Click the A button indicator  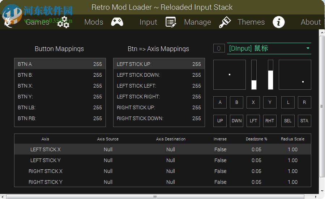(220, 102)
